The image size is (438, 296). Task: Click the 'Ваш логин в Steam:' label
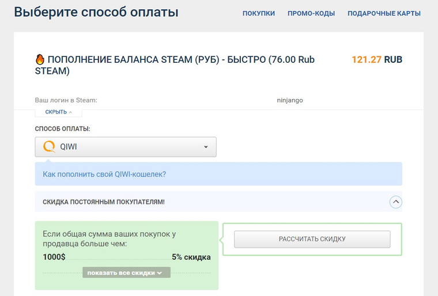[66, 100]
